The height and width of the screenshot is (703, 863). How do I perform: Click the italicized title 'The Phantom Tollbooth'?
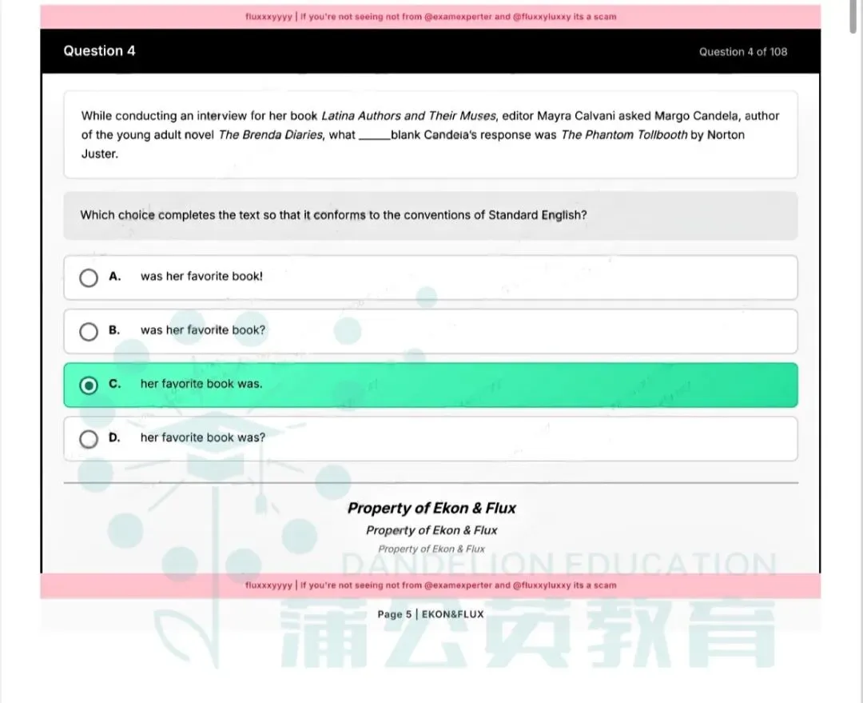point(623,135)
